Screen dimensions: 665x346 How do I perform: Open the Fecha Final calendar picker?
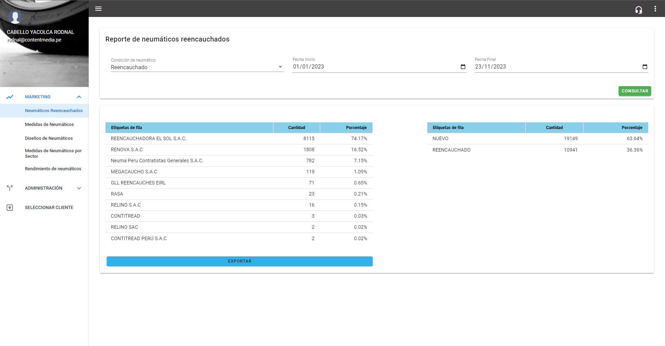[645, 67]
